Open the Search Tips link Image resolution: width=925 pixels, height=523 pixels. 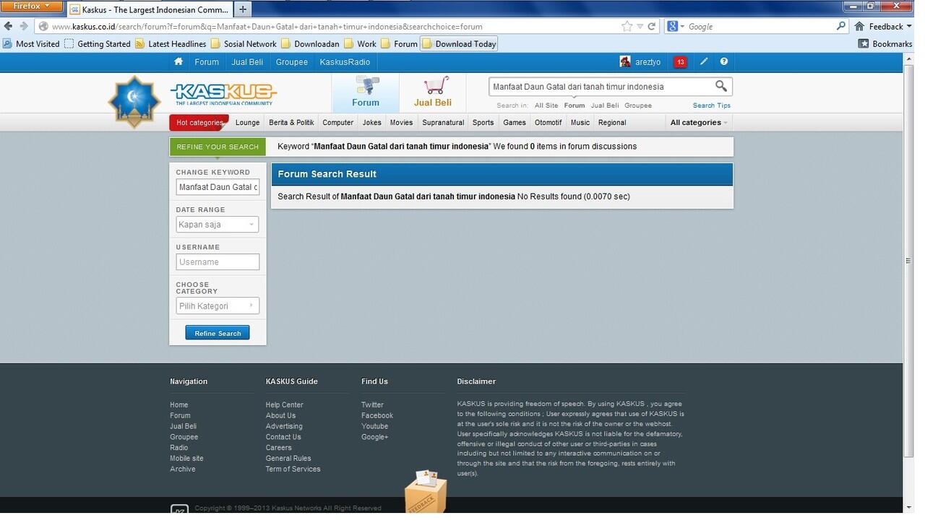[x=712, y=105]
